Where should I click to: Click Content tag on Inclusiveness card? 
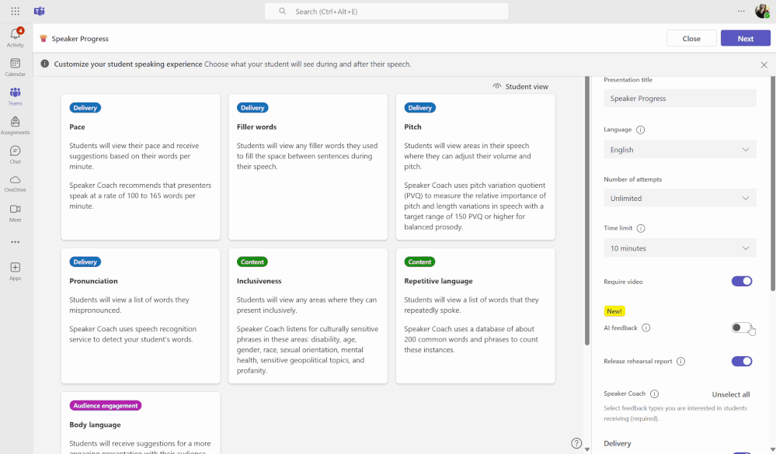(x=252, y=262)
